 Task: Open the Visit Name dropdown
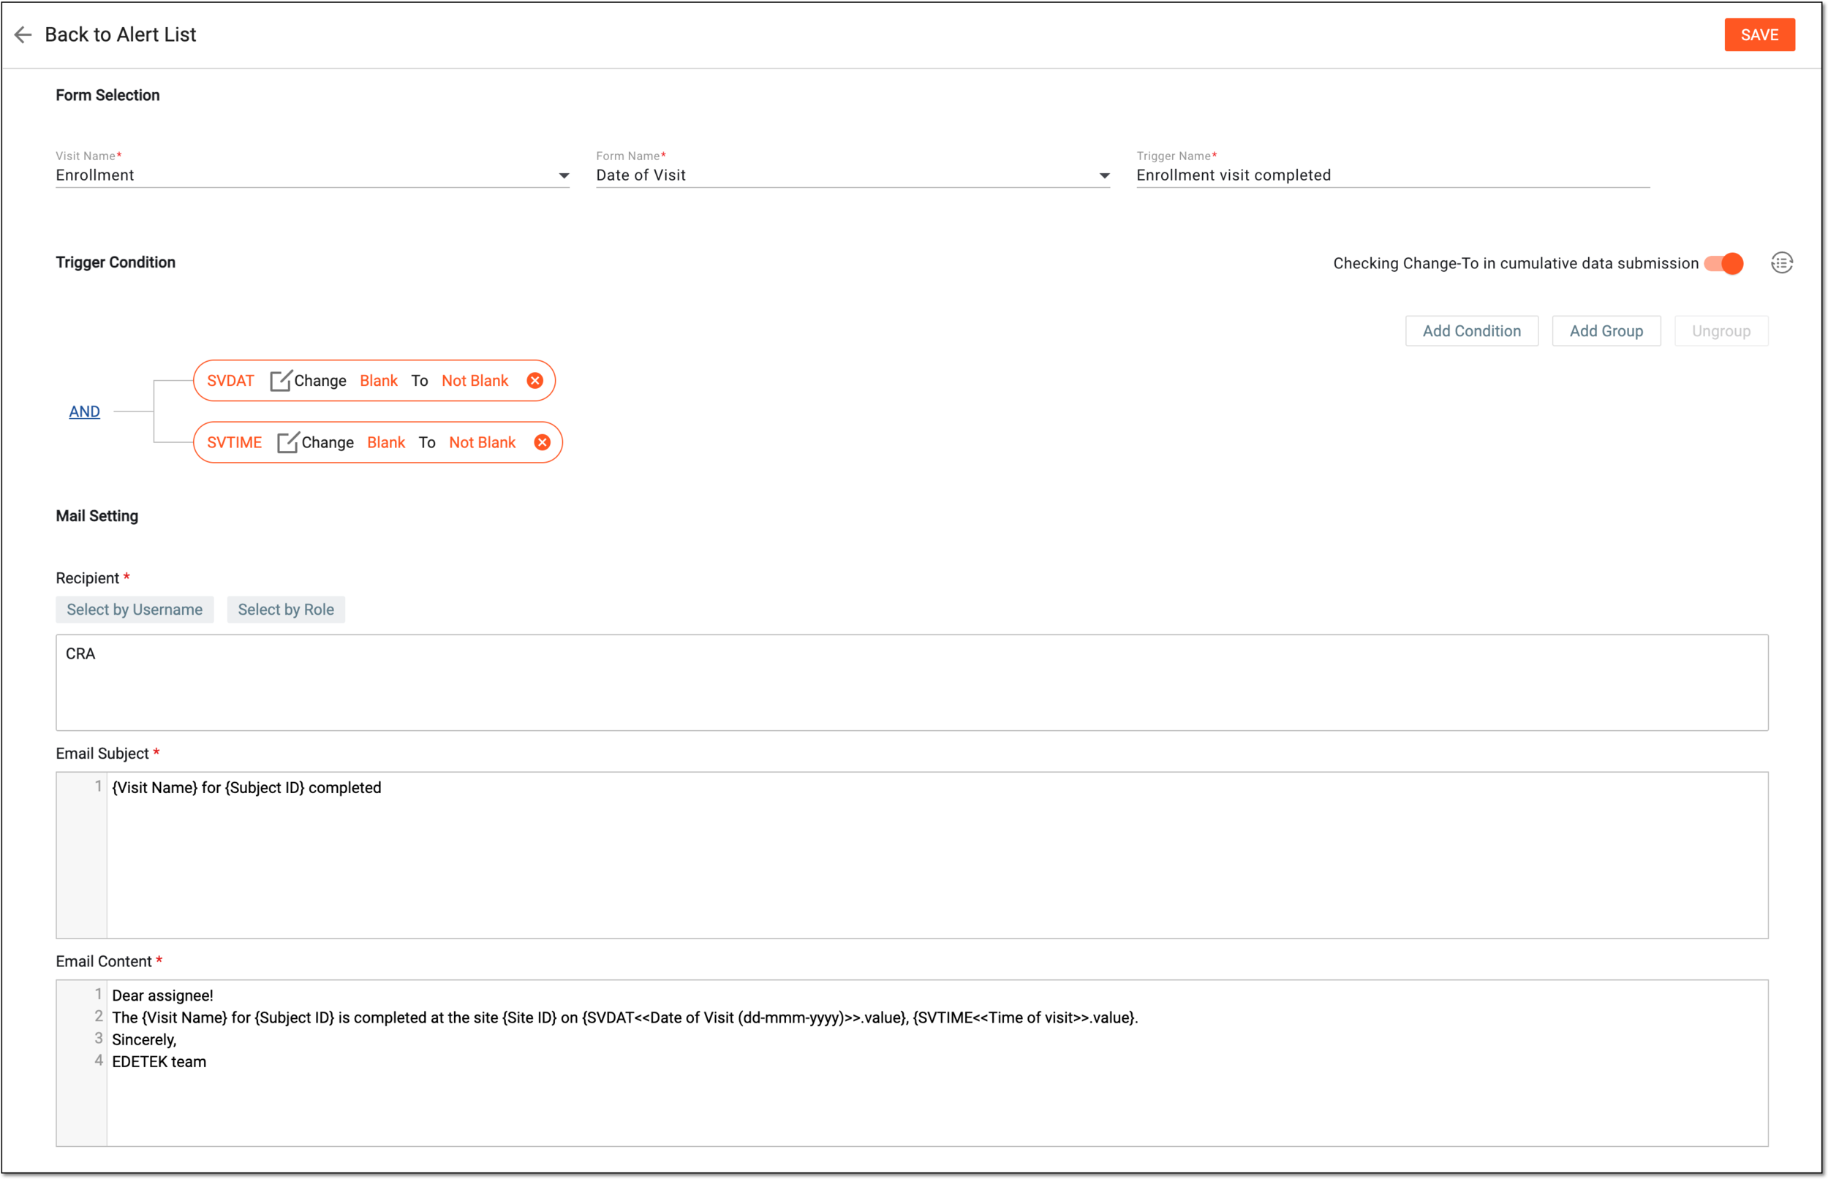(x=312, y=175)
